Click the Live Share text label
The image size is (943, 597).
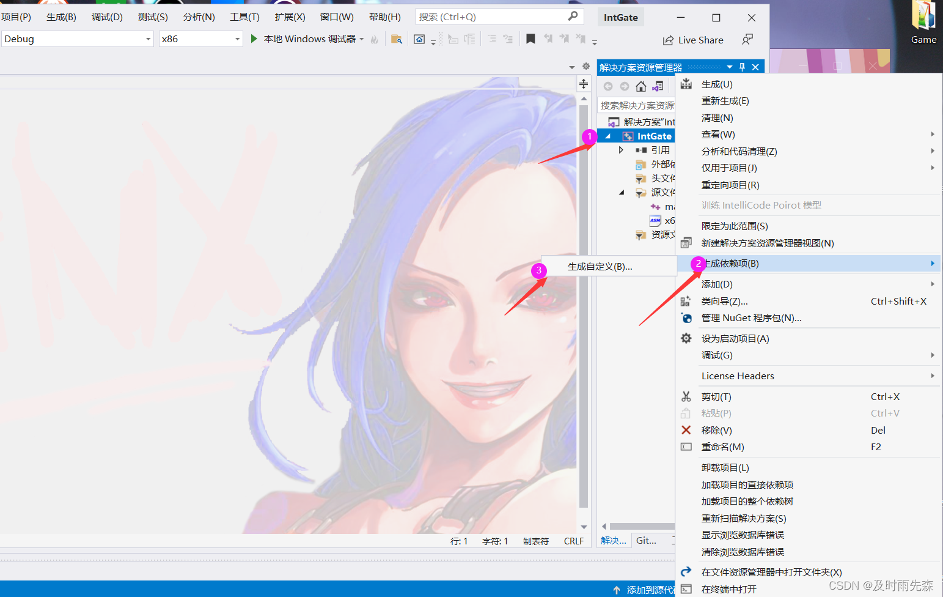700,40
